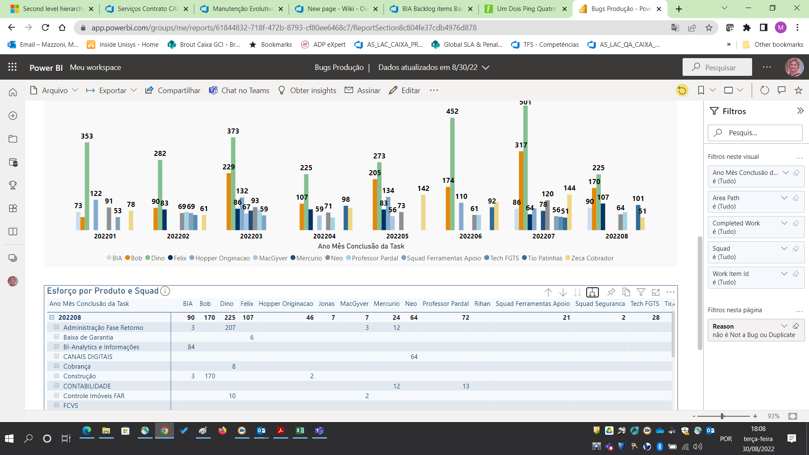Open Browse folder icon in sidebar
809x455 pixels.
[13, 139]
